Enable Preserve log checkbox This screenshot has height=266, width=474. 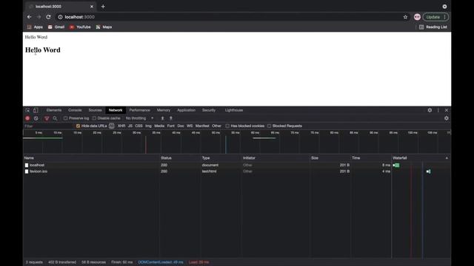(x=66, y=118)
